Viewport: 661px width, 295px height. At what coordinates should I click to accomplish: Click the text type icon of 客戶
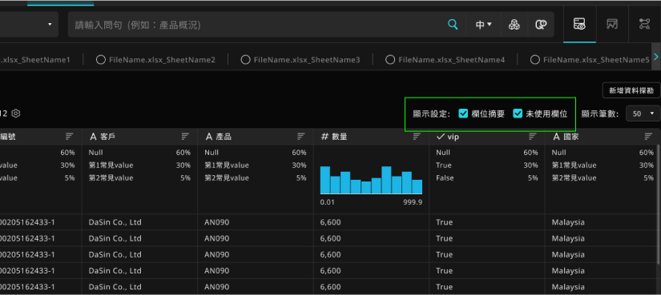pos(93,137)
